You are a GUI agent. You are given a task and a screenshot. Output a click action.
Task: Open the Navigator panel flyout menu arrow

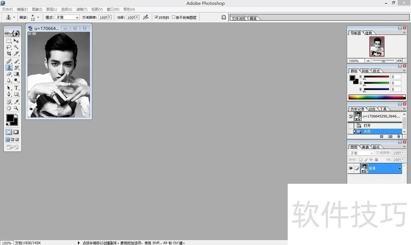pos(404,33)
